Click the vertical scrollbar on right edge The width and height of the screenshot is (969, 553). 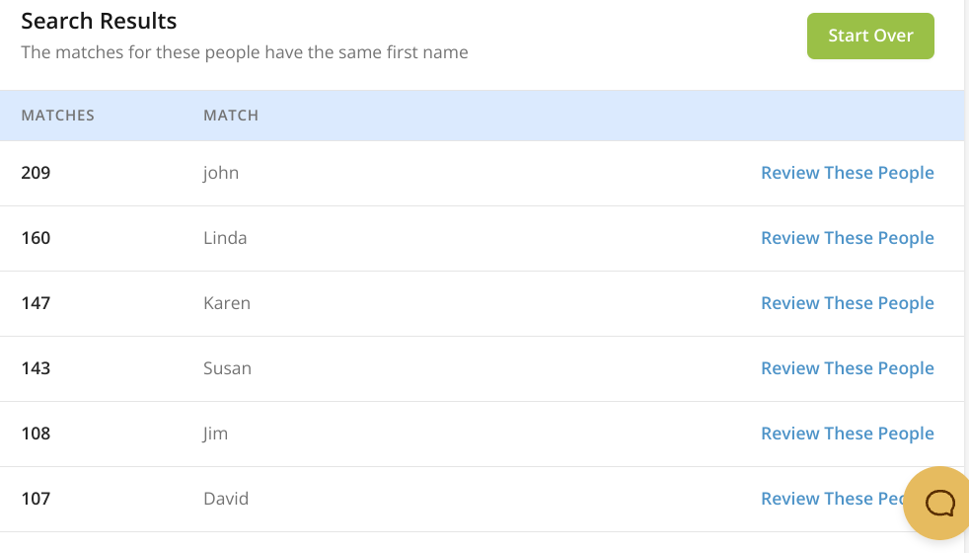pyautogui.click(x=966, y=276)
